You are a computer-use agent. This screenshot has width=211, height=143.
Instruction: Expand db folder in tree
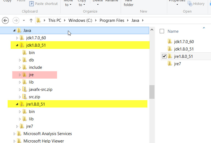coord(20,60)
